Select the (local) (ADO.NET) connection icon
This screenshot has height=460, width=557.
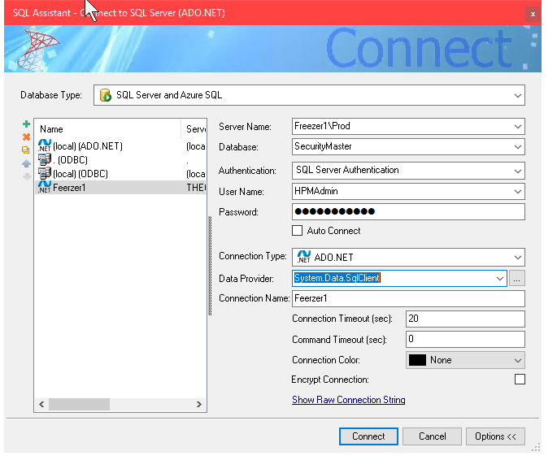(45, 145)
